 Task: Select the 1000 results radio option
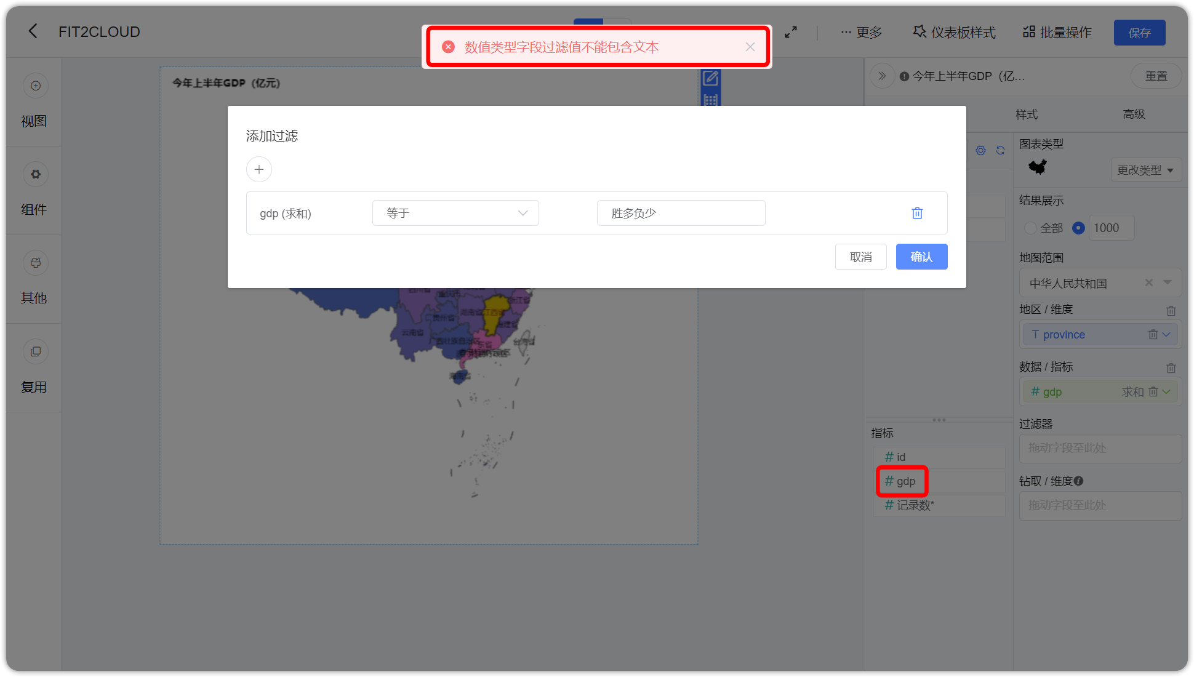[1078, 228]
